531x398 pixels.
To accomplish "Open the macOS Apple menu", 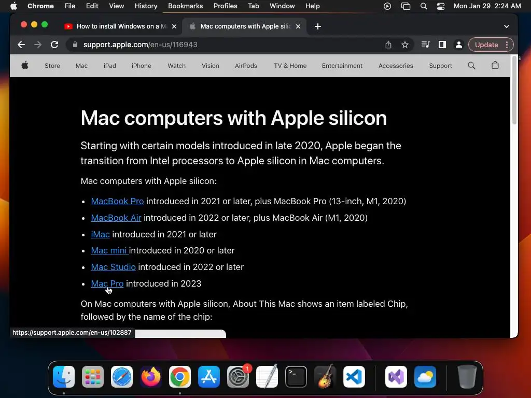I will 13,6.
